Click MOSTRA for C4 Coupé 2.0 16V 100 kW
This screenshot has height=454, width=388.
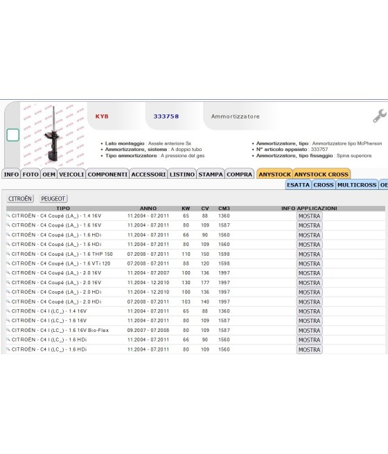pyautogui.click(x=309, y=273)
